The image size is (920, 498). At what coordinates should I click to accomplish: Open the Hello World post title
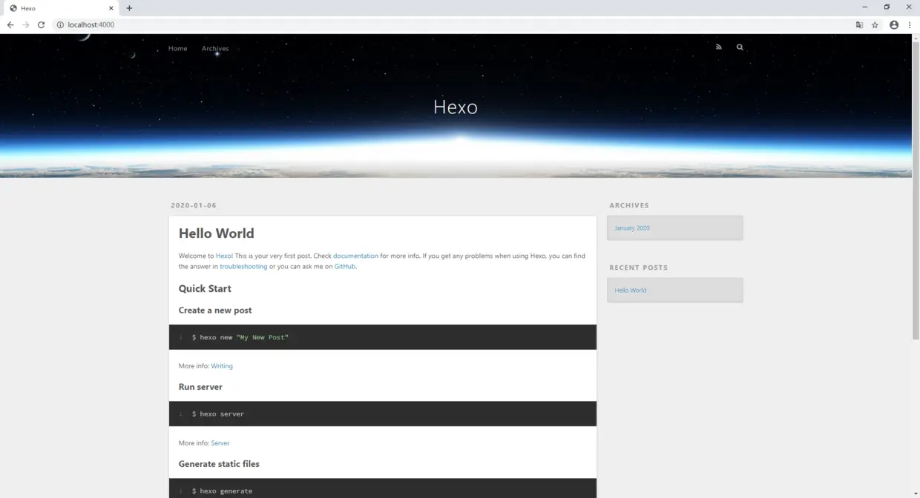point(217,233)
